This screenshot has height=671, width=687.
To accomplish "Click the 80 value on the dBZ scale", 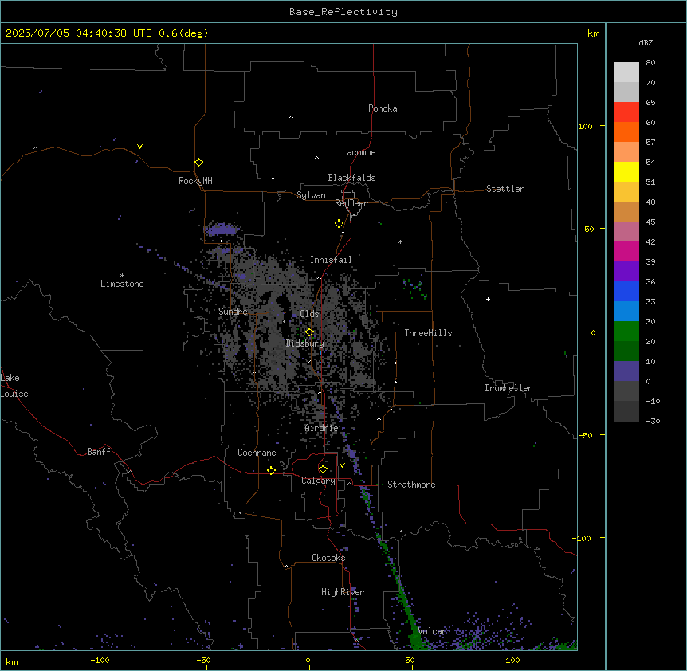I will (x=650, y=63).
